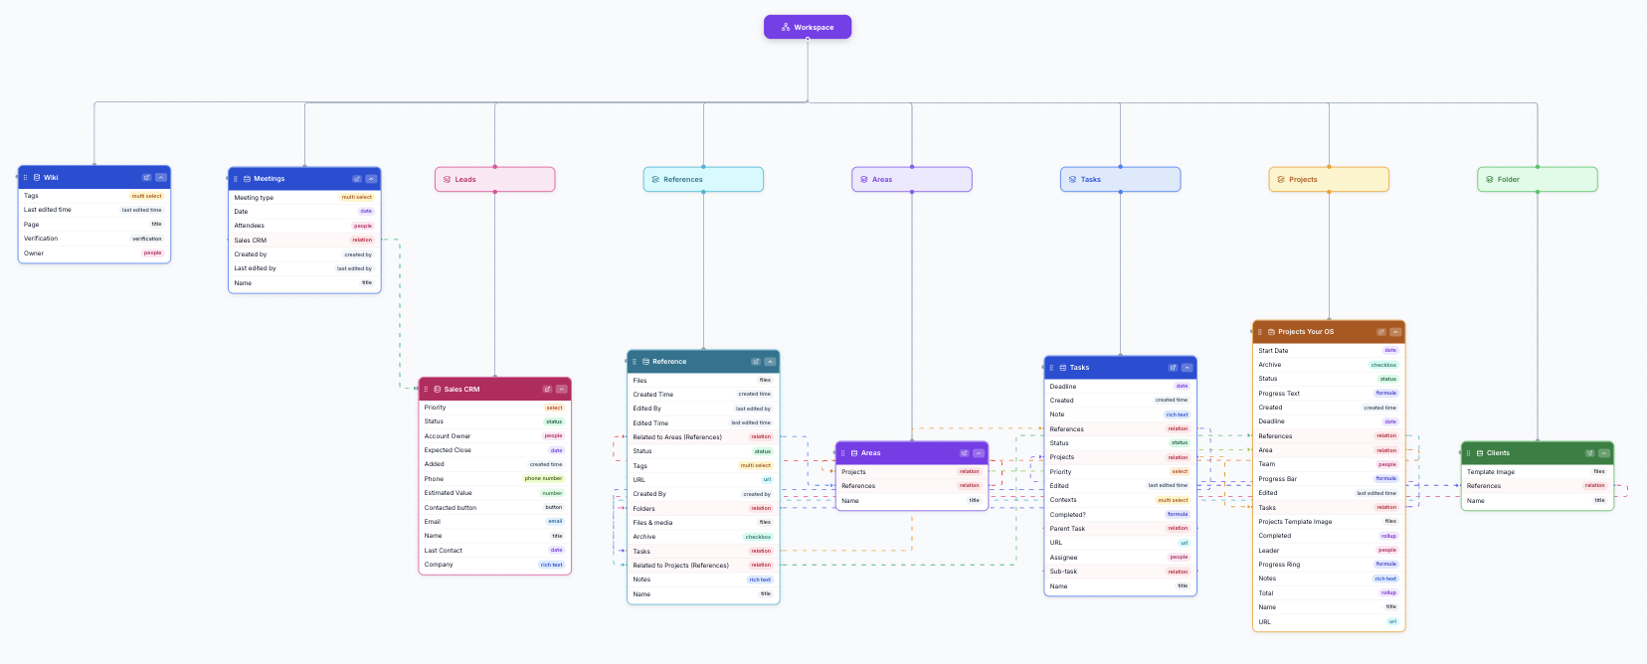Click the Progress Text row in Projects Your OS
The width and height of the screenshot is (1647, 664).
coord(1329,394)
